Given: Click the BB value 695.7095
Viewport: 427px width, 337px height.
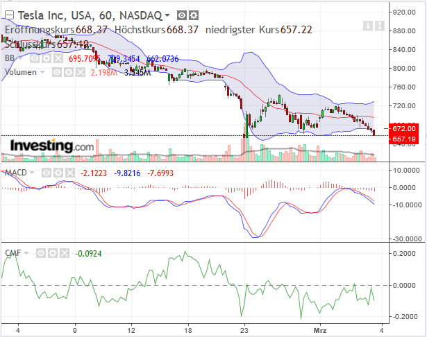Looking at the screenshot, I should [85, 58].
